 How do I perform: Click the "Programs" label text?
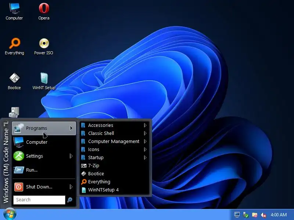36,128
